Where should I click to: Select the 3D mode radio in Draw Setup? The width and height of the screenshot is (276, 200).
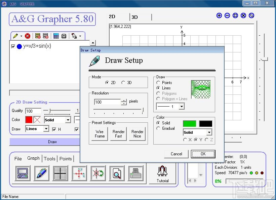(x=123, y=82)
